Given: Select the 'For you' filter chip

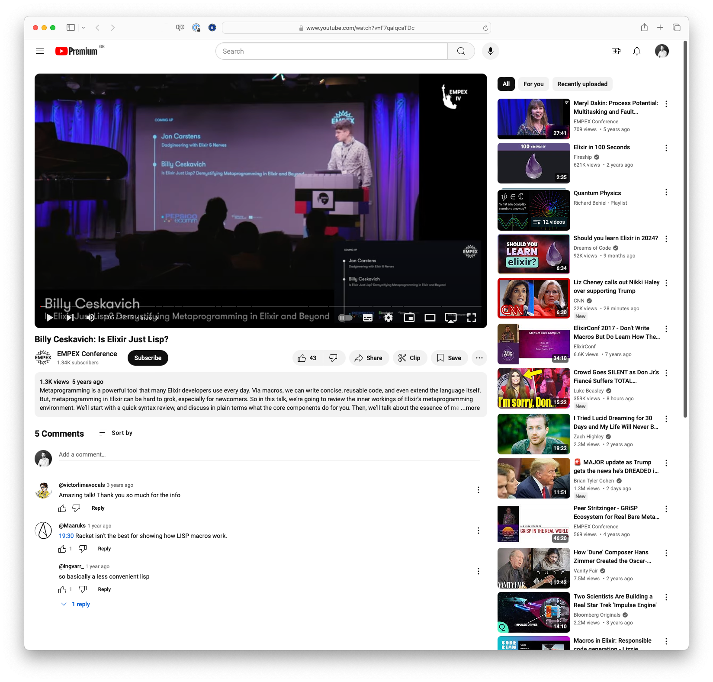Looking at the screenshot, I should [533, 84].
